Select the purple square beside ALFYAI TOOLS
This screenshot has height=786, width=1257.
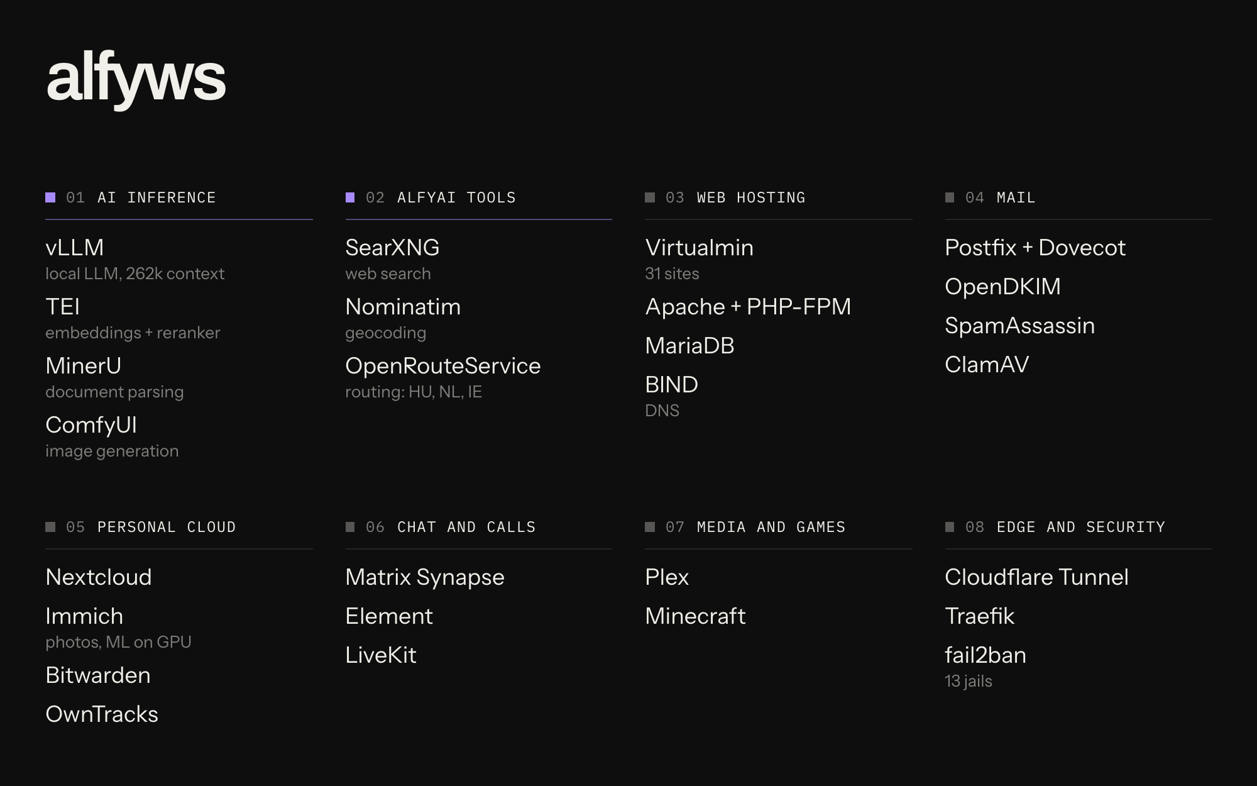[350, 197]
